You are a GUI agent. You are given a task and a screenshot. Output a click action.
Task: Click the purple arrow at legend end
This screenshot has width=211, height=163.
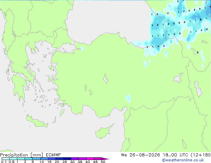pyautogui.click(x=105, y=159)
